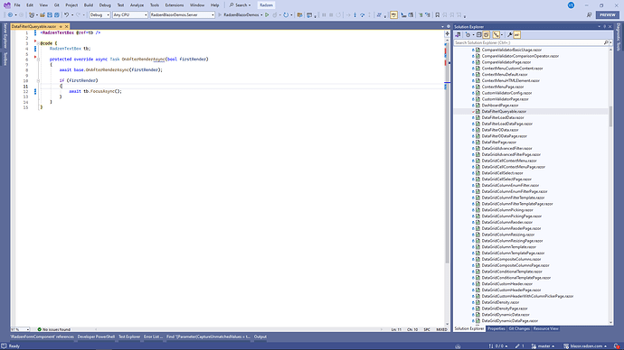Select DashboardPage.razor in Solution Explorer
The image size is (624, 350).
tap(500, 106)
